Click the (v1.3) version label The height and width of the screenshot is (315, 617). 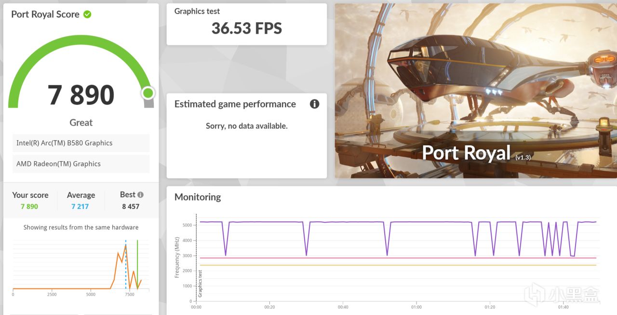523,157
